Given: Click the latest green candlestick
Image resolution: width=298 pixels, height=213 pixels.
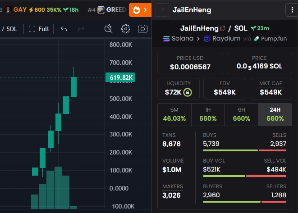Looking at the screenshot, I should (x=74, y=87).
